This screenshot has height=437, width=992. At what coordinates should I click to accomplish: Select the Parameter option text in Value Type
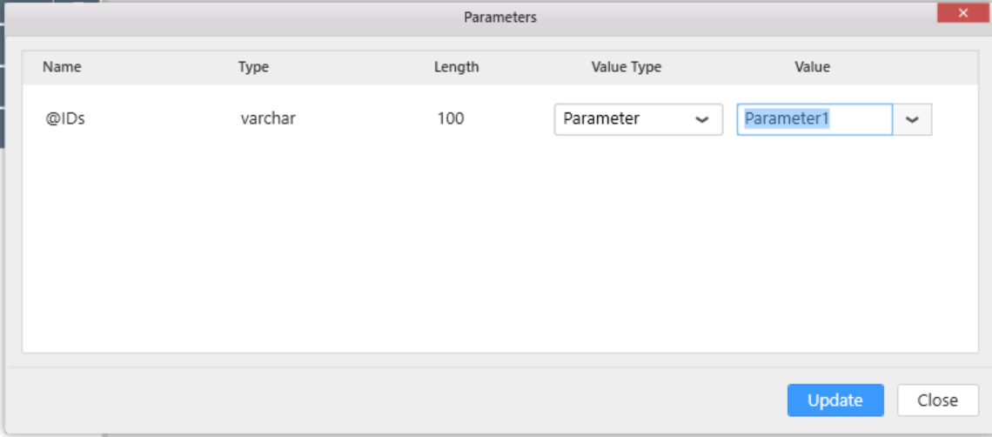coord(601,119)
